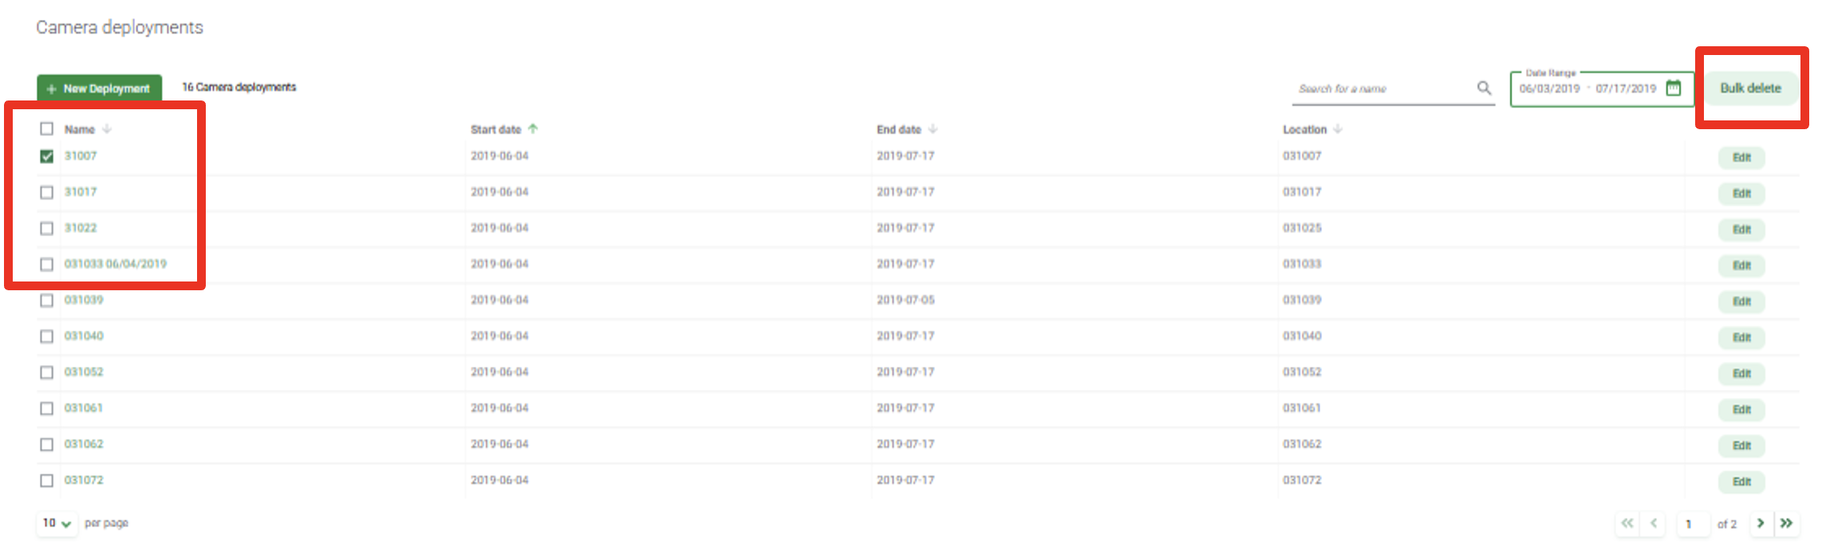
Task: Click the Date Range input field
Action: tap(1587, 89)
